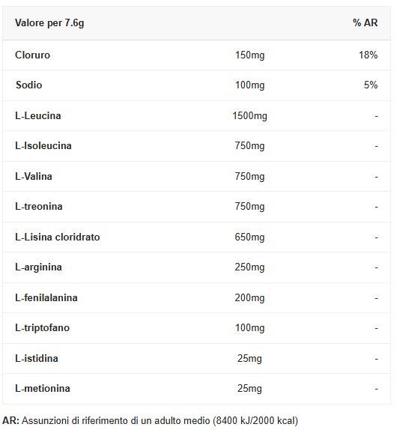
Task: Select the L-Leucina row label
Action: tap(38, 115)
